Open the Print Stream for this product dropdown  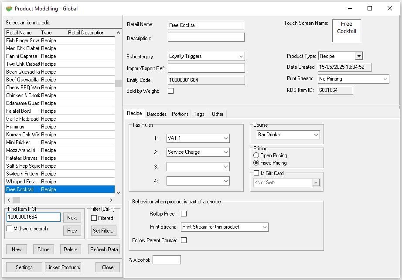tap(225, 227)
